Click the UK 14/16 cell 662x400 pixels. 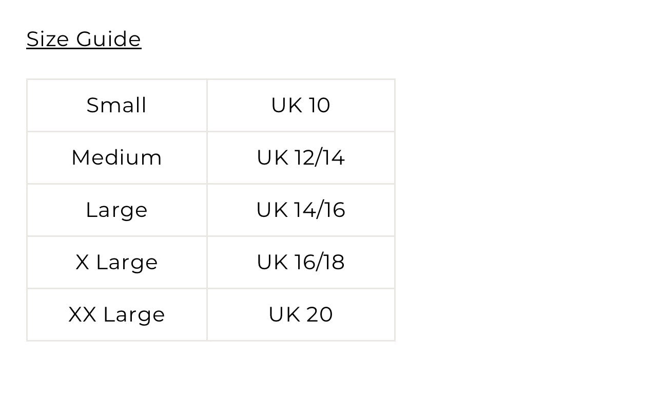click(301, 210)
